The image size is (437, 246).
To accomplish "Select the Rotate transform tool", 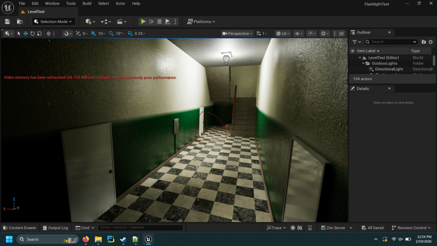I will click(32, 33).
